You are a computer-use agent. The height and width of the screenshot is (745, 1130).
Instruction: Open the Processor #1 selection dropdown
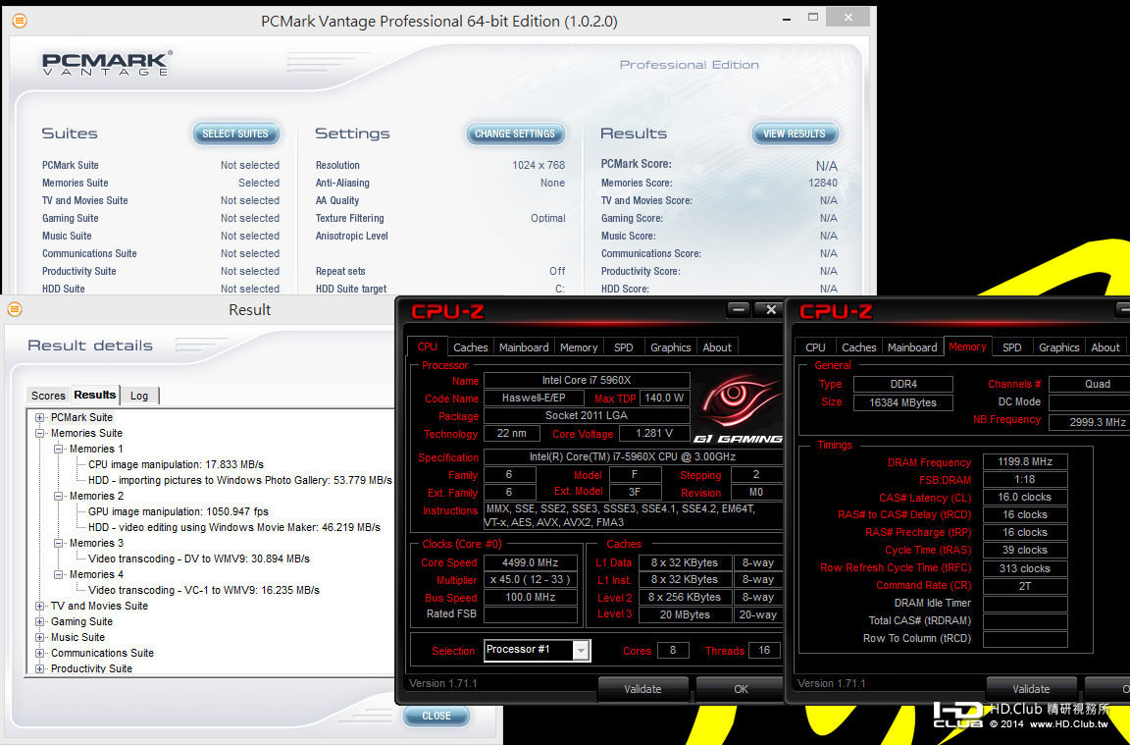pyautogui.click(x=581, y=651)
